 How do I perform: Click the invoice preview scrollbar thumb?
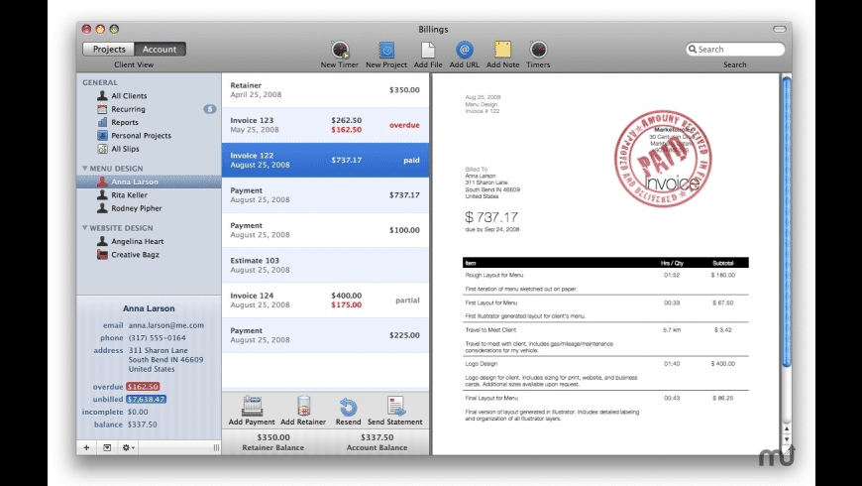click(x=786, y=222)
